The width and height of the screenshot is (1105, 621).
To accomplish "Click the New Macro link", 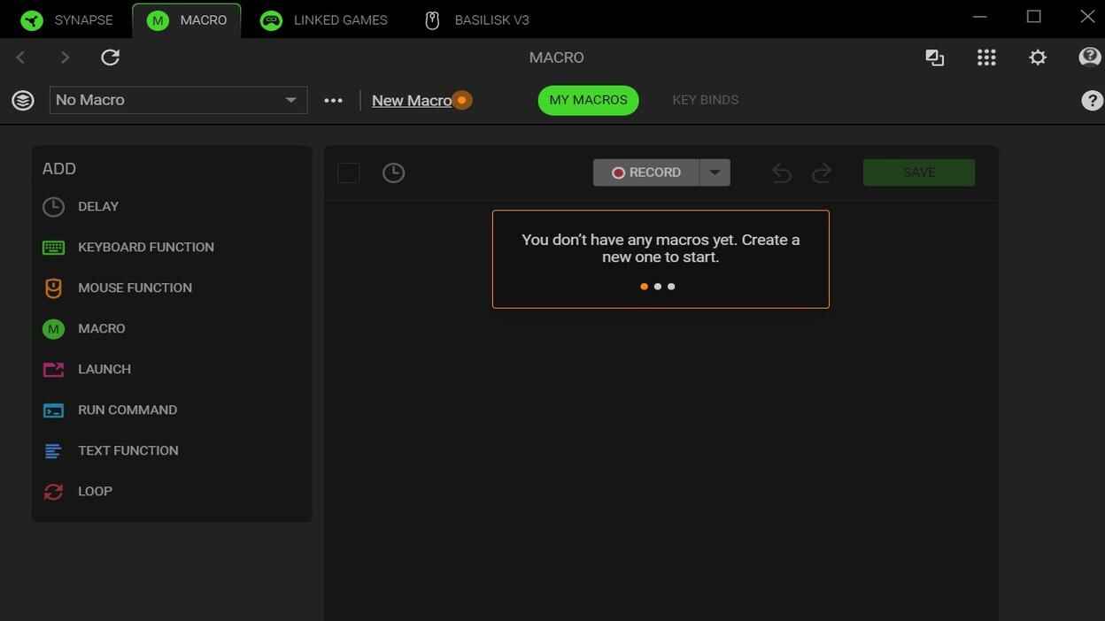I will pos(412,101).
